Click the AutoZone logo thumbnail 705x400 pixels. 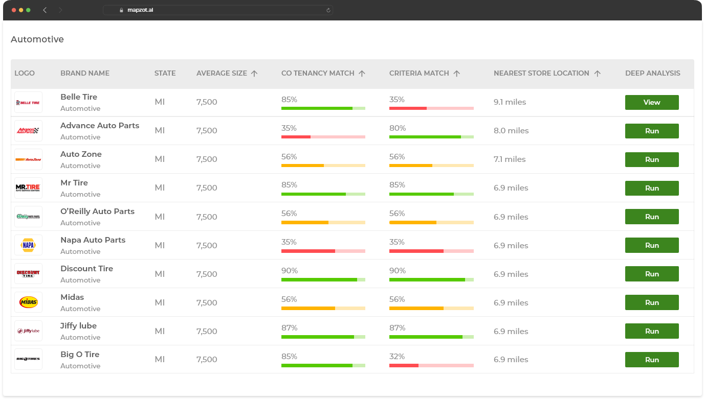pos(28,159)
